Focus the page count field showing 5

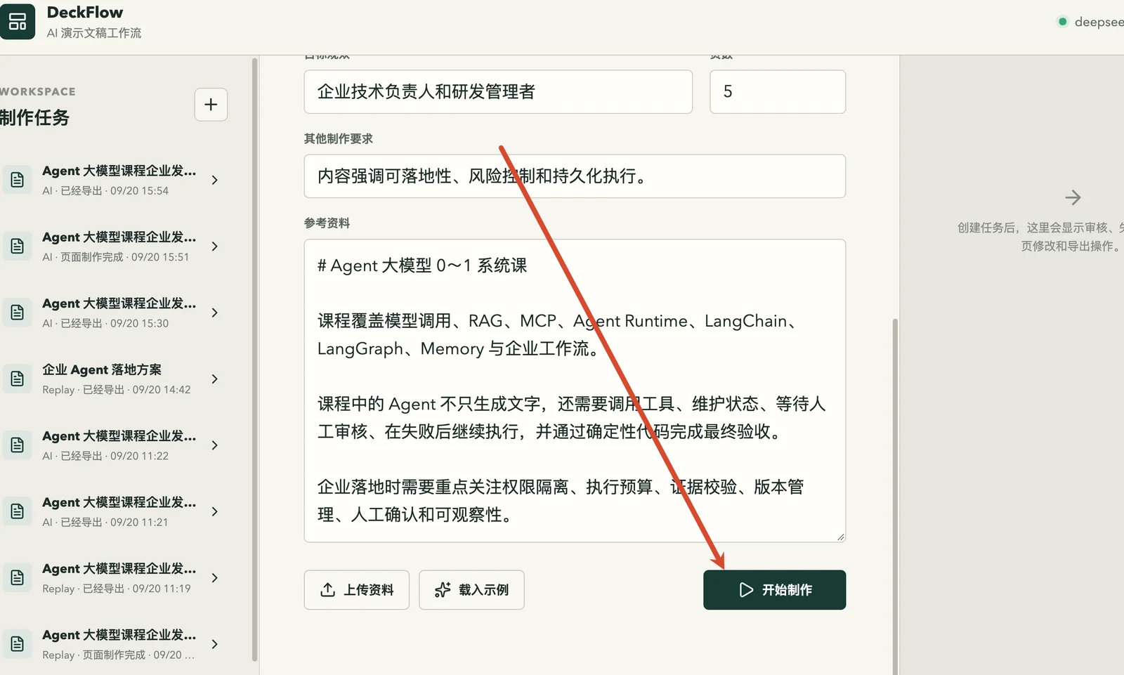click(x=778, y=91)
